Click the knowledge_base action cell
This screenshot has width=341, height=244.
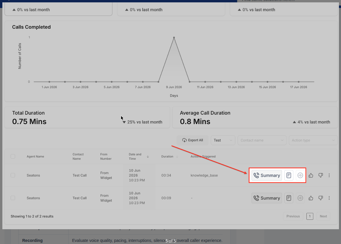tap(204, 175)
